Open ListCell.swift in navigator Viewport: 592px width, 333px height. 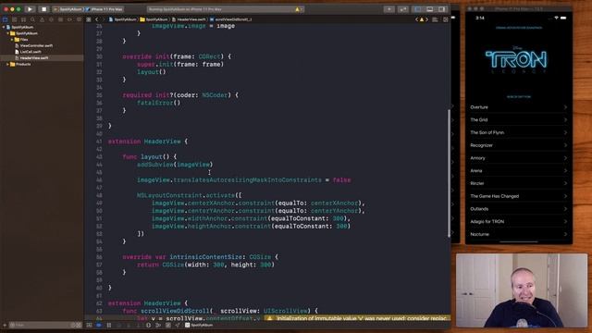[x=31, y=52]
